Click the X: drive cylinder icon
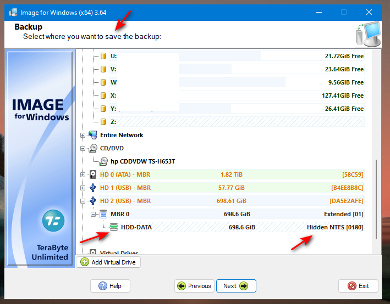390x304 pixels. pos(103,95)
